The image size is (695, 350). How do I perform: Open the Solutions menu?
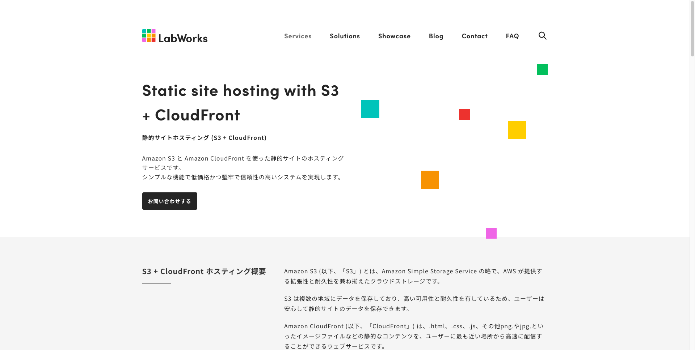click(x=345, y=36)
